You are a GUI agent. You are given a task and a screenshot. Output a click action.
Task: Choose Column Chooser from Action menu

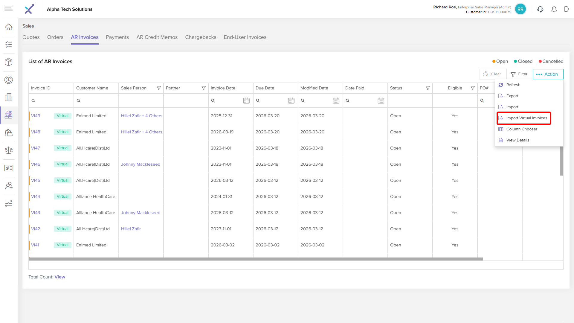tap(521, 129)
